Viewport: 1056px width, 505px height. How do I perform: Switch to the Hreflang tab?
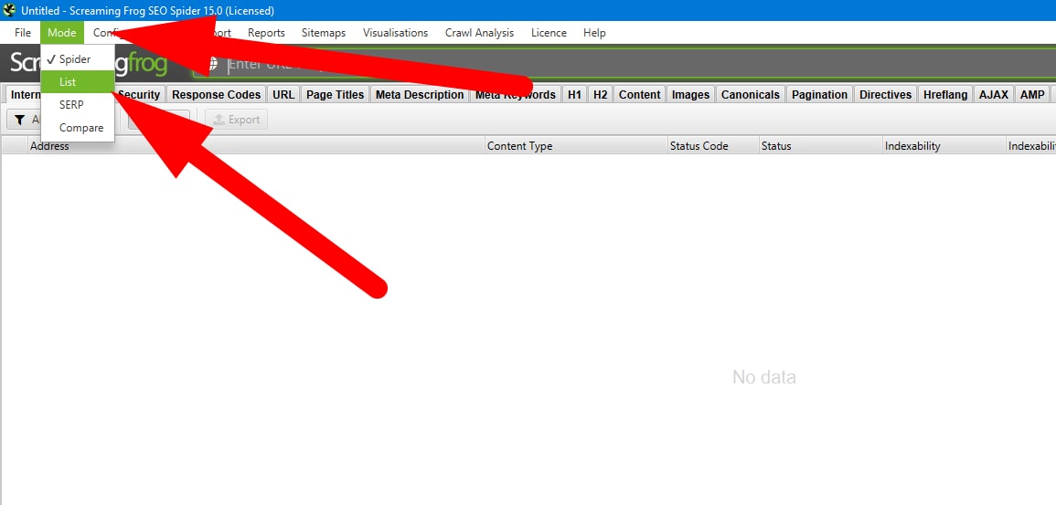coord(945,95)
